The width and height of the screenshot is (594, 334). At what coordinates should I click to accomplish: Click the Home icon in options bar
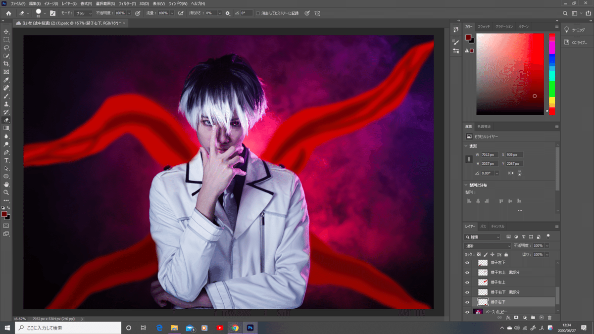point(8,13)
